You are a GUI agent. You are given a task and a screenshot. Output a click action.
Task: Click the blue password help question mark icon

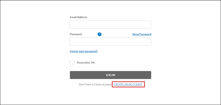pyautogui.click(x=100, y=34)
